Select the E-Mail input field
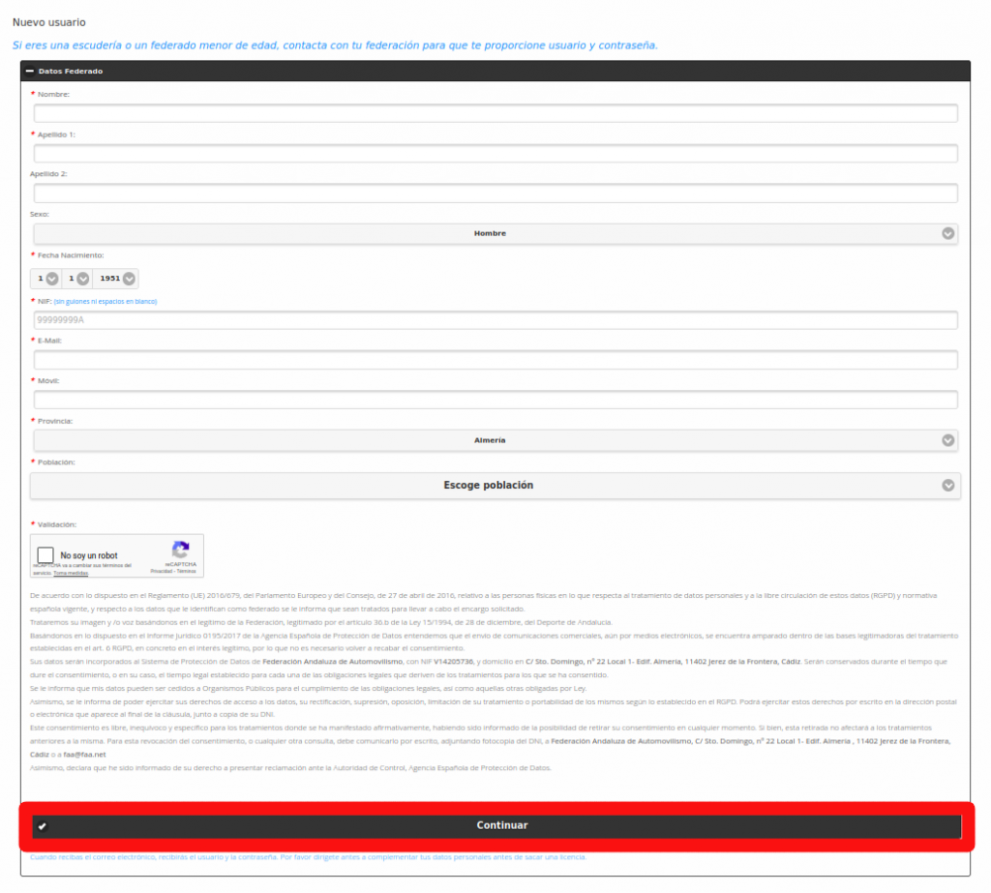Screen dimensions: 991x893 (495, 360)
